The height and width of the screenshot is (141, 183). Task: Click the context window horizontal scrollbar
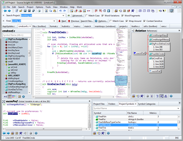pyautogui.click(x=44, y=129)
